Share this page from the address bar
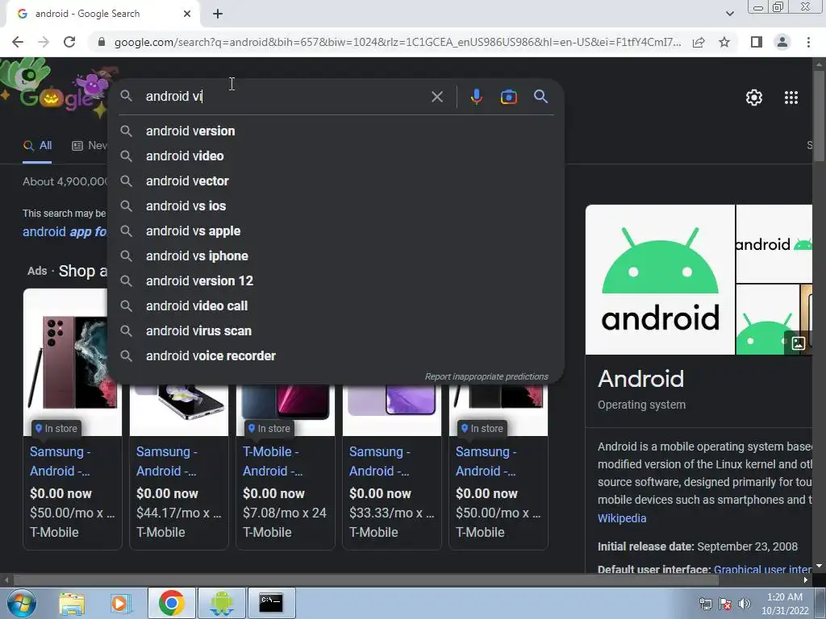The height and width of the screenshot is (619, 826). click(x=699, y=42)
